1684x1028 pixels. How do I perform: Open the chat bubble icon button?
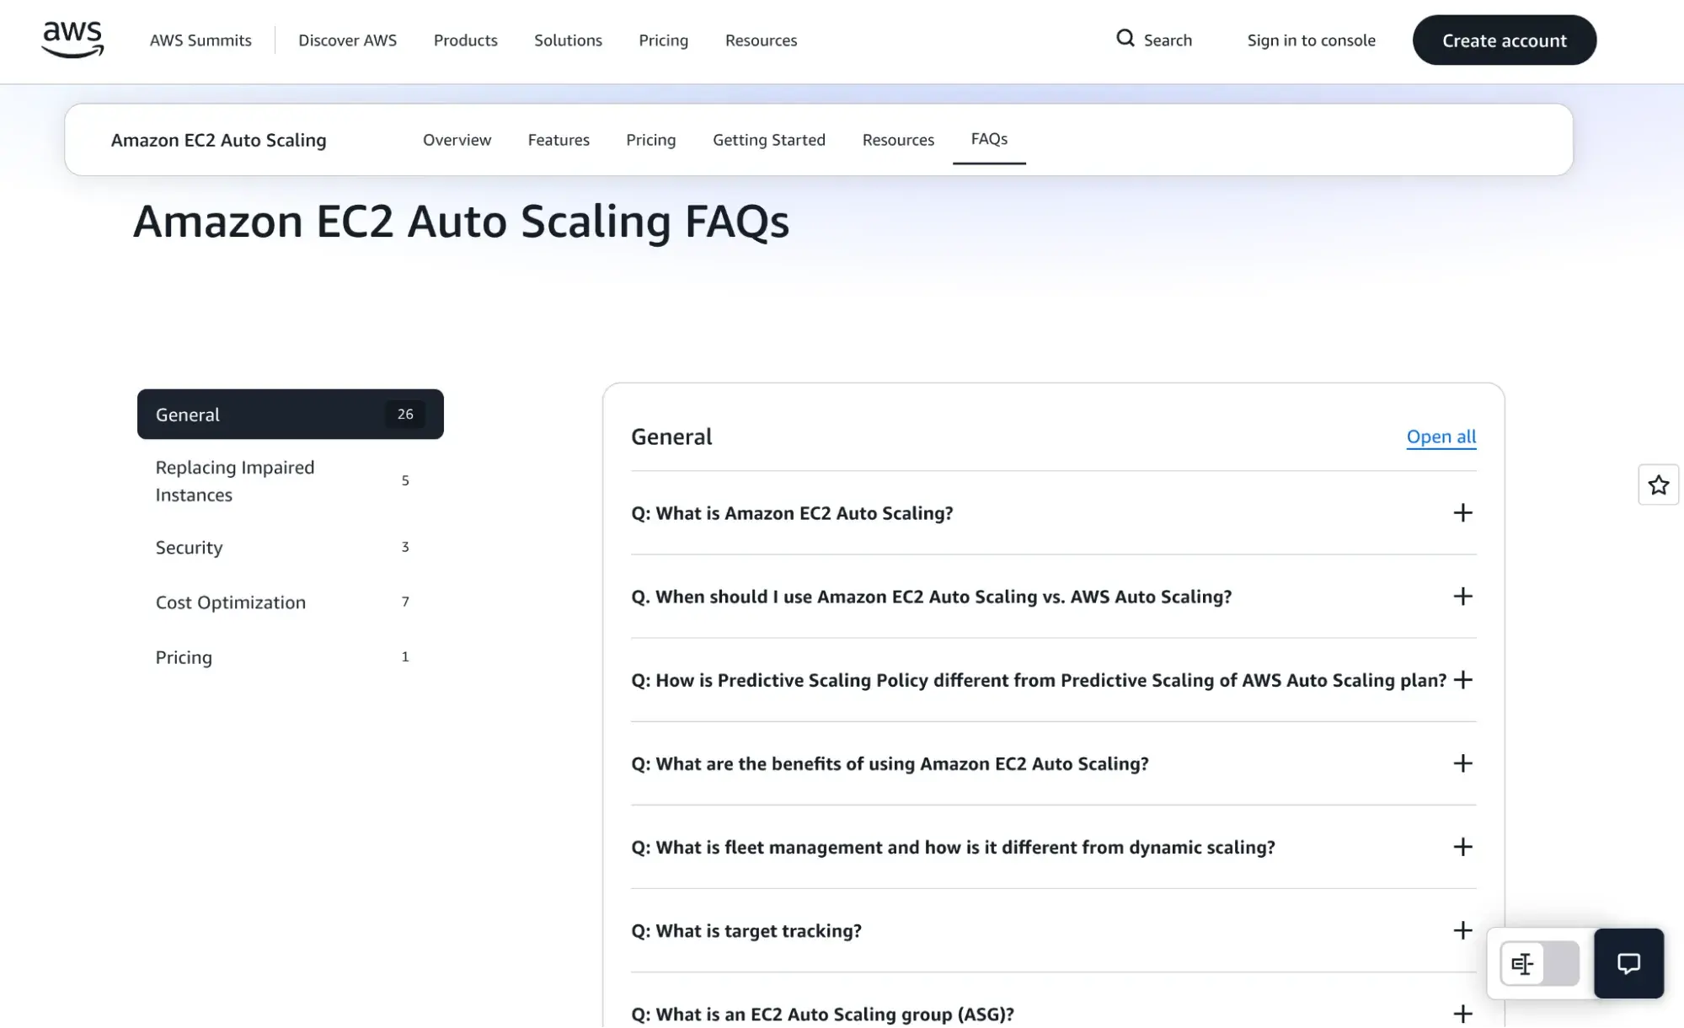pyautogui.click(x=1628, y=963)
